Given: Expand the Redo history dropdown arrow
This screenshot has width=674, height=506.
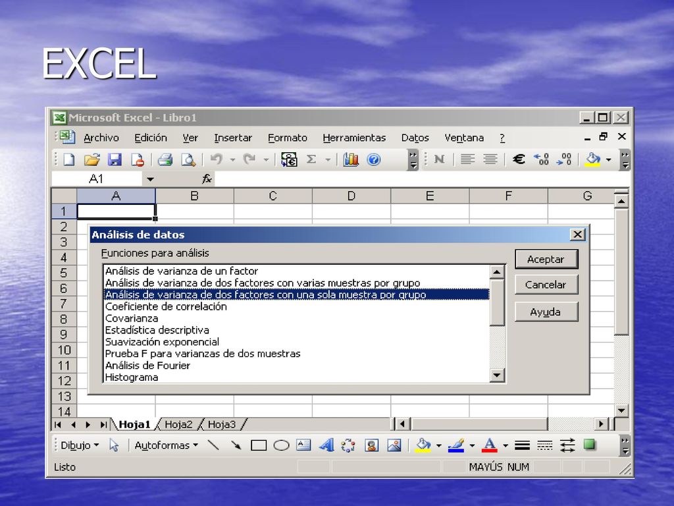Looking at the screenshot, I should tap(266, 160).
